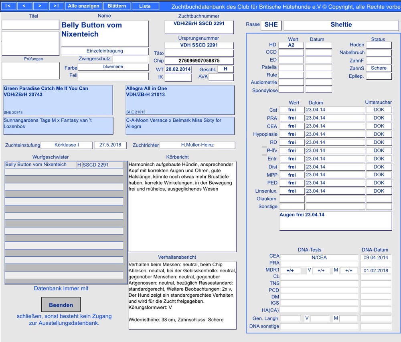The image size is (401, 342).
Task: Select the Einzeleintragung field
Action: pos(105,51)
